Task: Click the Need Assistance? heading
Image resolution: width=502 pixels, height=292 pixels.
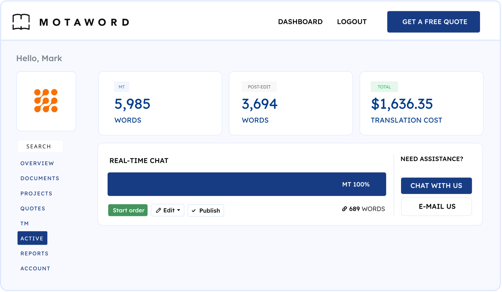Action: 432,159
